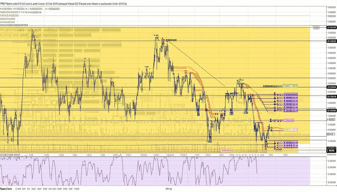Click the small percent tag at upper right
This screenshot has width=337, height=192.
point(316,27)
